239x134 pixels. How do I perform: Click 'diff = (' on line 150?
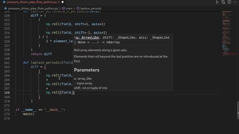coord(38,16)
